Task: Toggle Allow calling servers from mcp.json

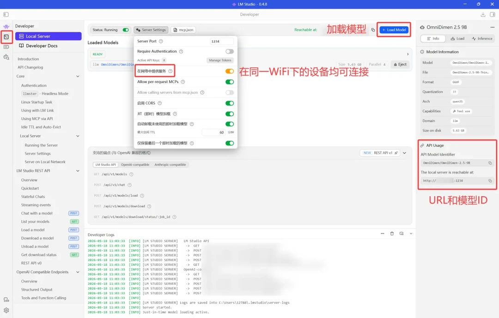Action: coord(230,92)
